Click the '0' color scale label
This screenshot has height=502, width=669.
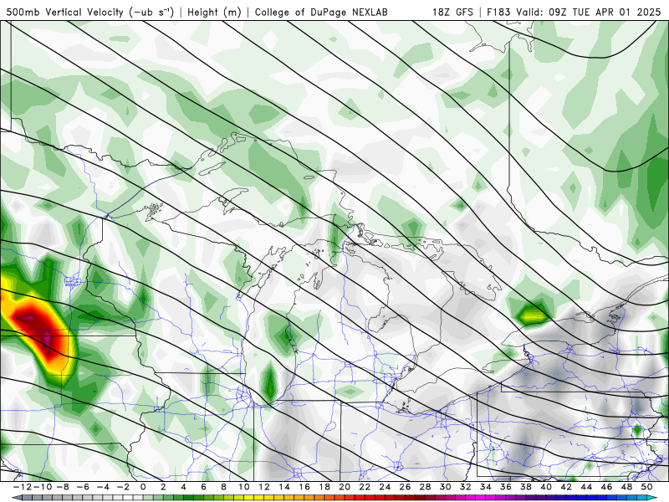(143, 487)
